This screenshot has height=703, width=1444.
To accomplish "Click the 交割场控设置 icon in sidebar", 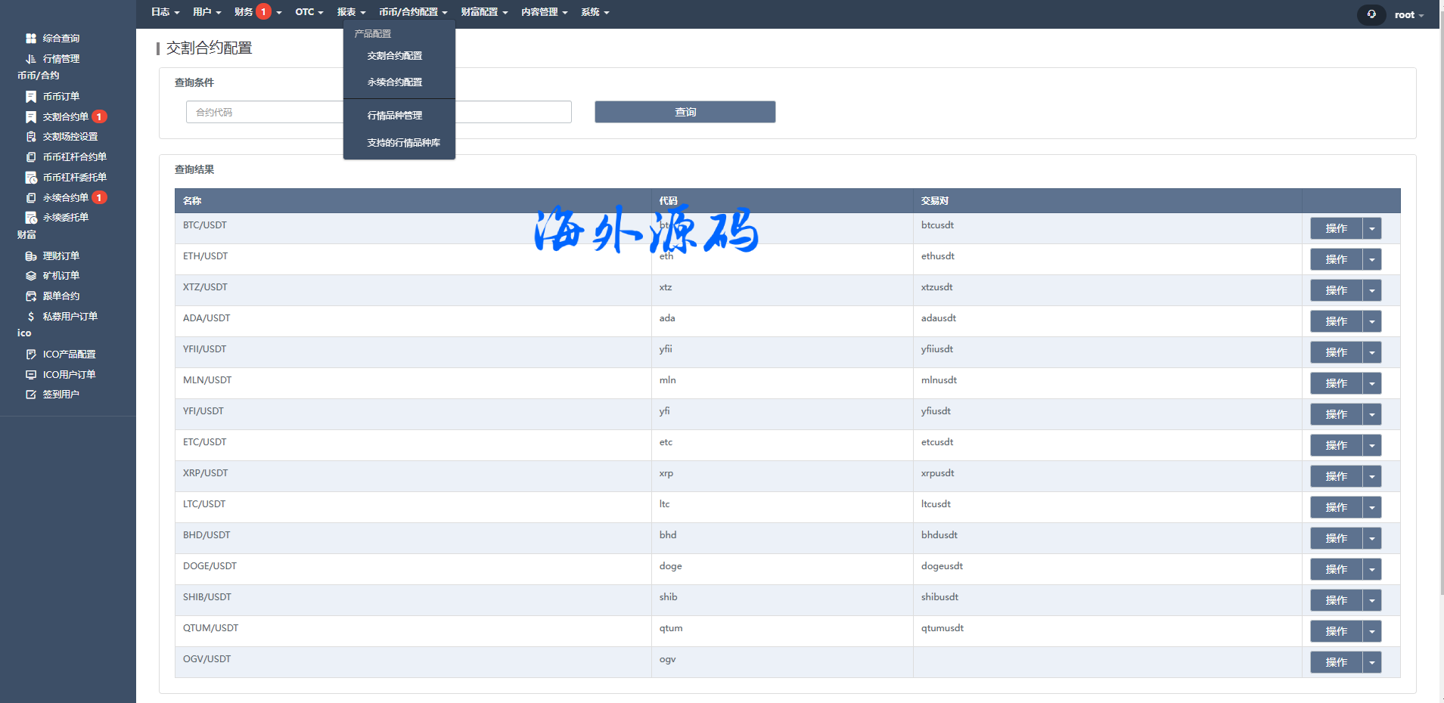I will [31, 137].
